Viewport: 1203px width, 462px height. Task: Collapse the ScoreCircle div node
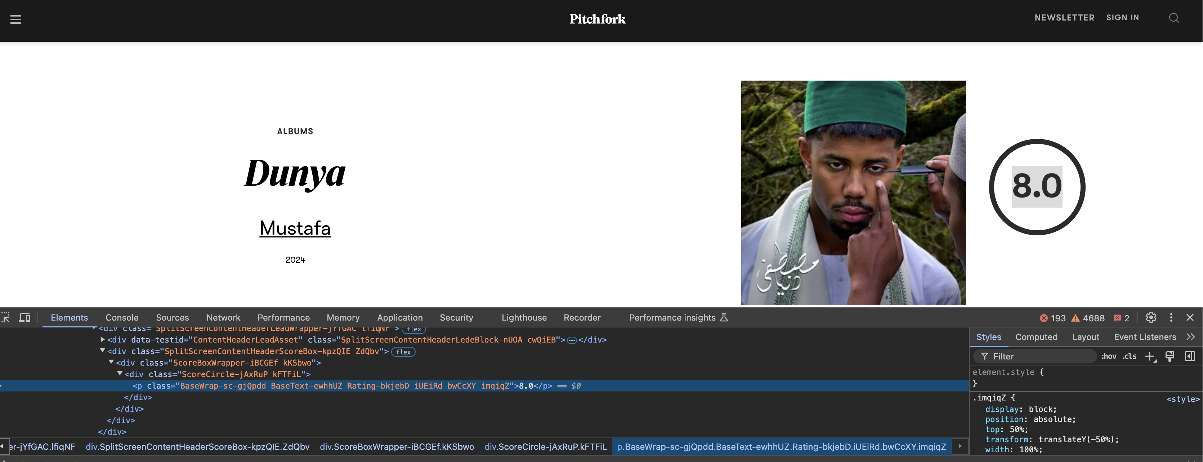(x=121, y=374)
